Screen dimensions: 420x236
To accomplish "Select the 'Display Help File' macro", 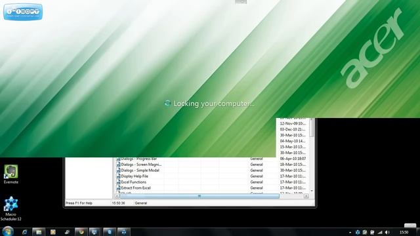I will [135, 176].
